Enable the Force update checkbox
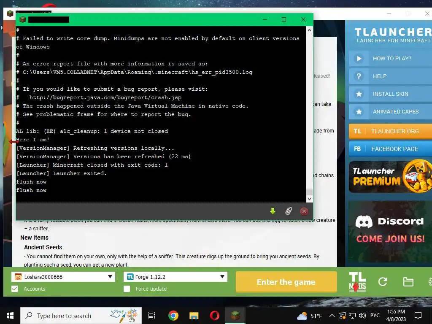Viewport: 432px width, 324px height. (127, 289)
